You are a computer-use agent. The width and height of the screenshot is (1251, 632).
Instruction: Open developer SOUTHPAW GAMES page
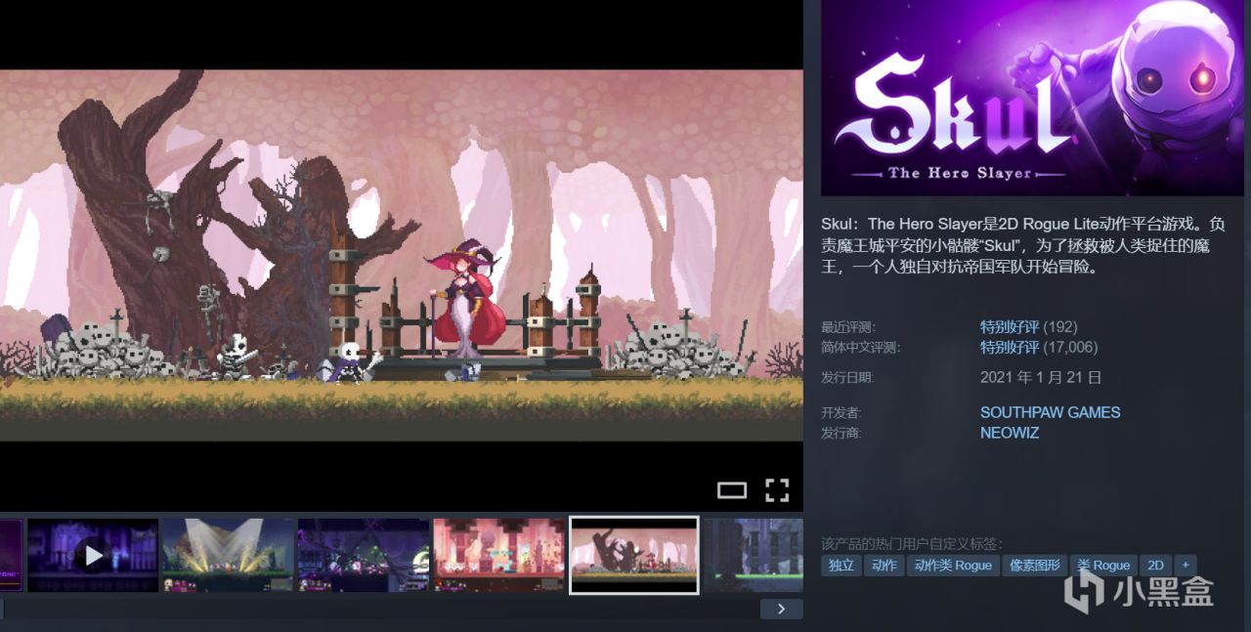[x=1051, y=412]
